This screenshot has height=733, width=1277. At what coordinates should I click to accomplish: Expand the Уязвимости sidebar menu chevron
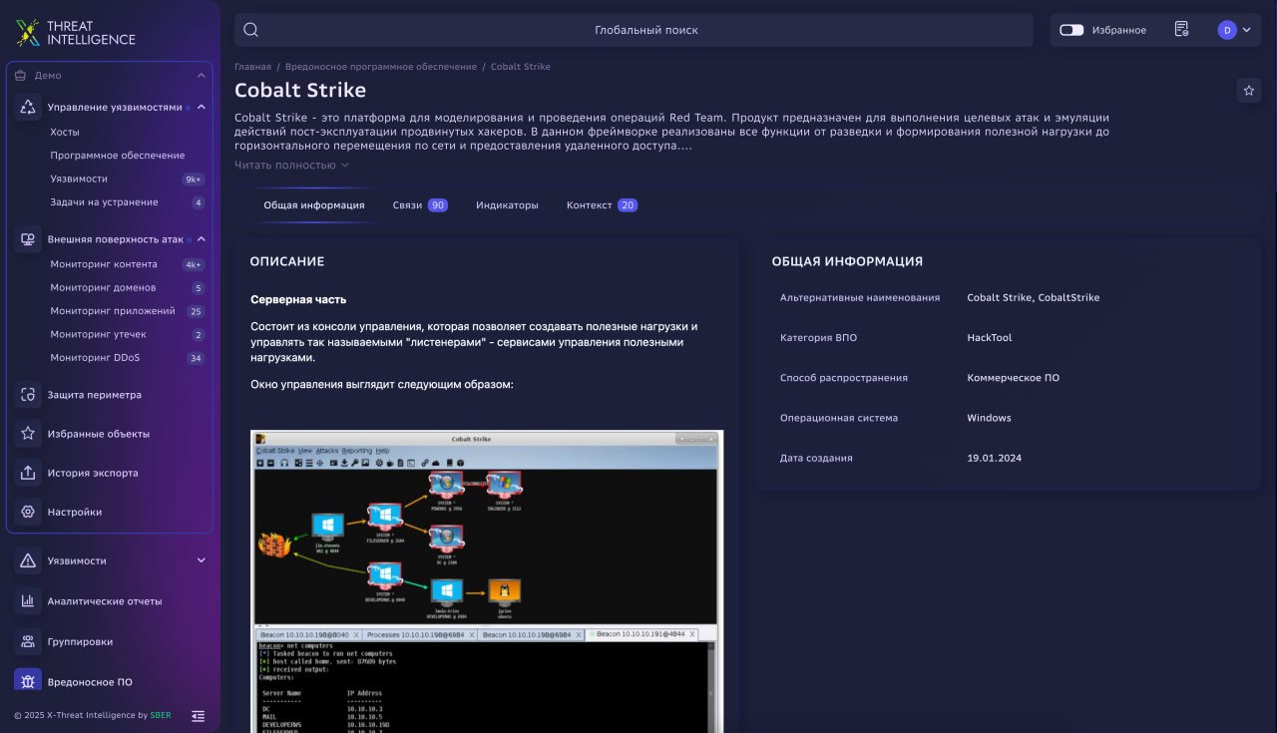point(201,560)
